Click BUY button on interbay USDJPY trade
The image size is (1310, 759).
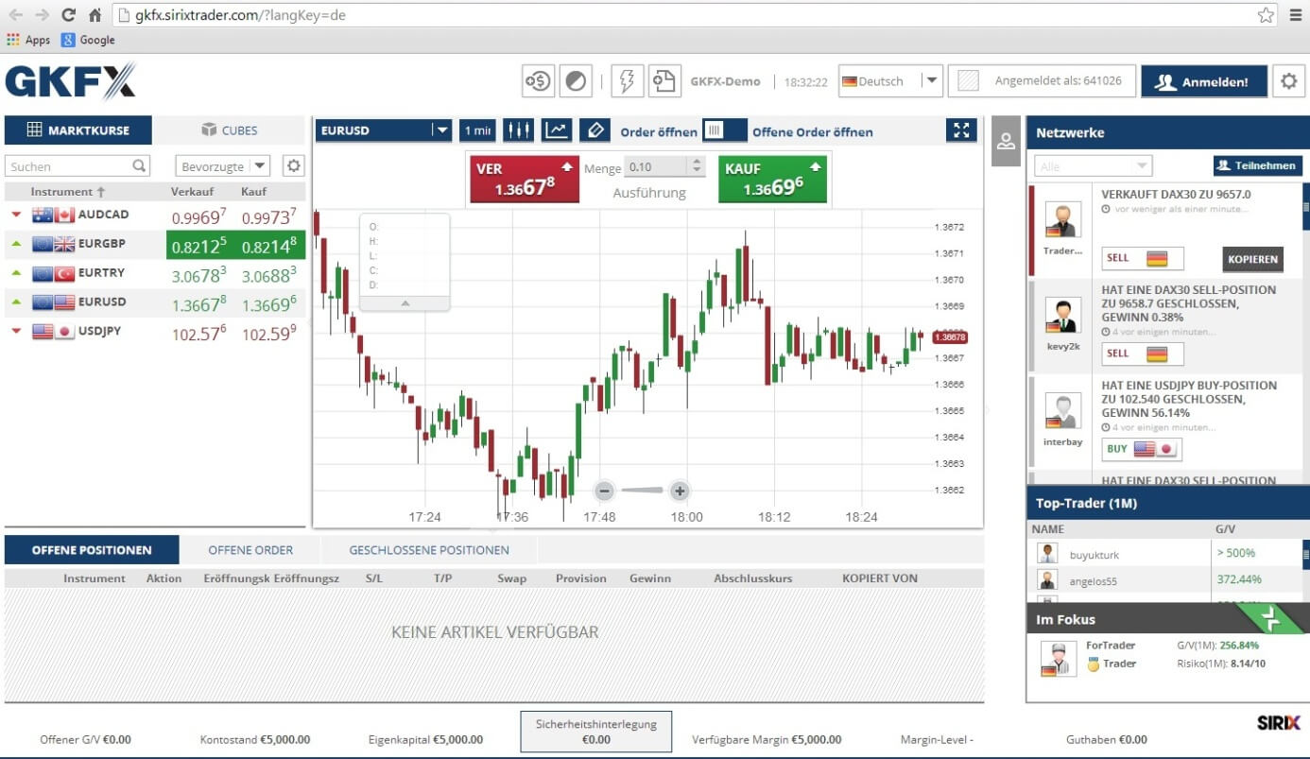point(1142,449)
